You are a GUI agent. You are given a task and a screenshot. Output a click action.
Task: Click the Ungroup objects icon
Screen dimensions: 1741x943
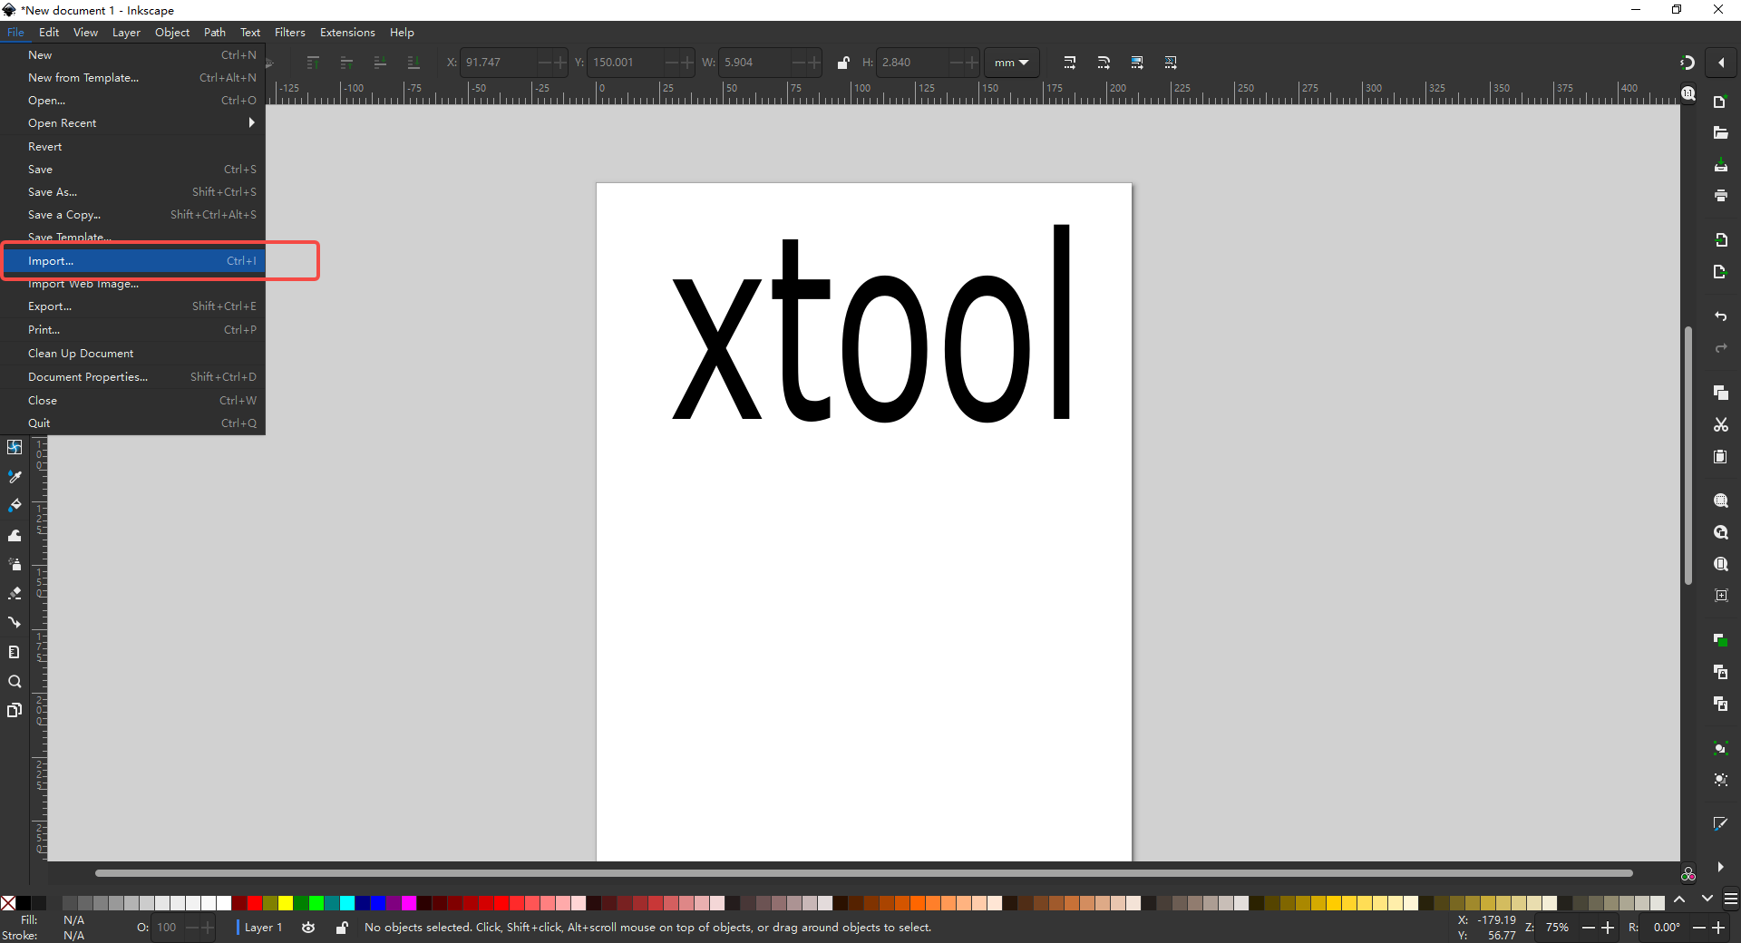coord(1720,780)
